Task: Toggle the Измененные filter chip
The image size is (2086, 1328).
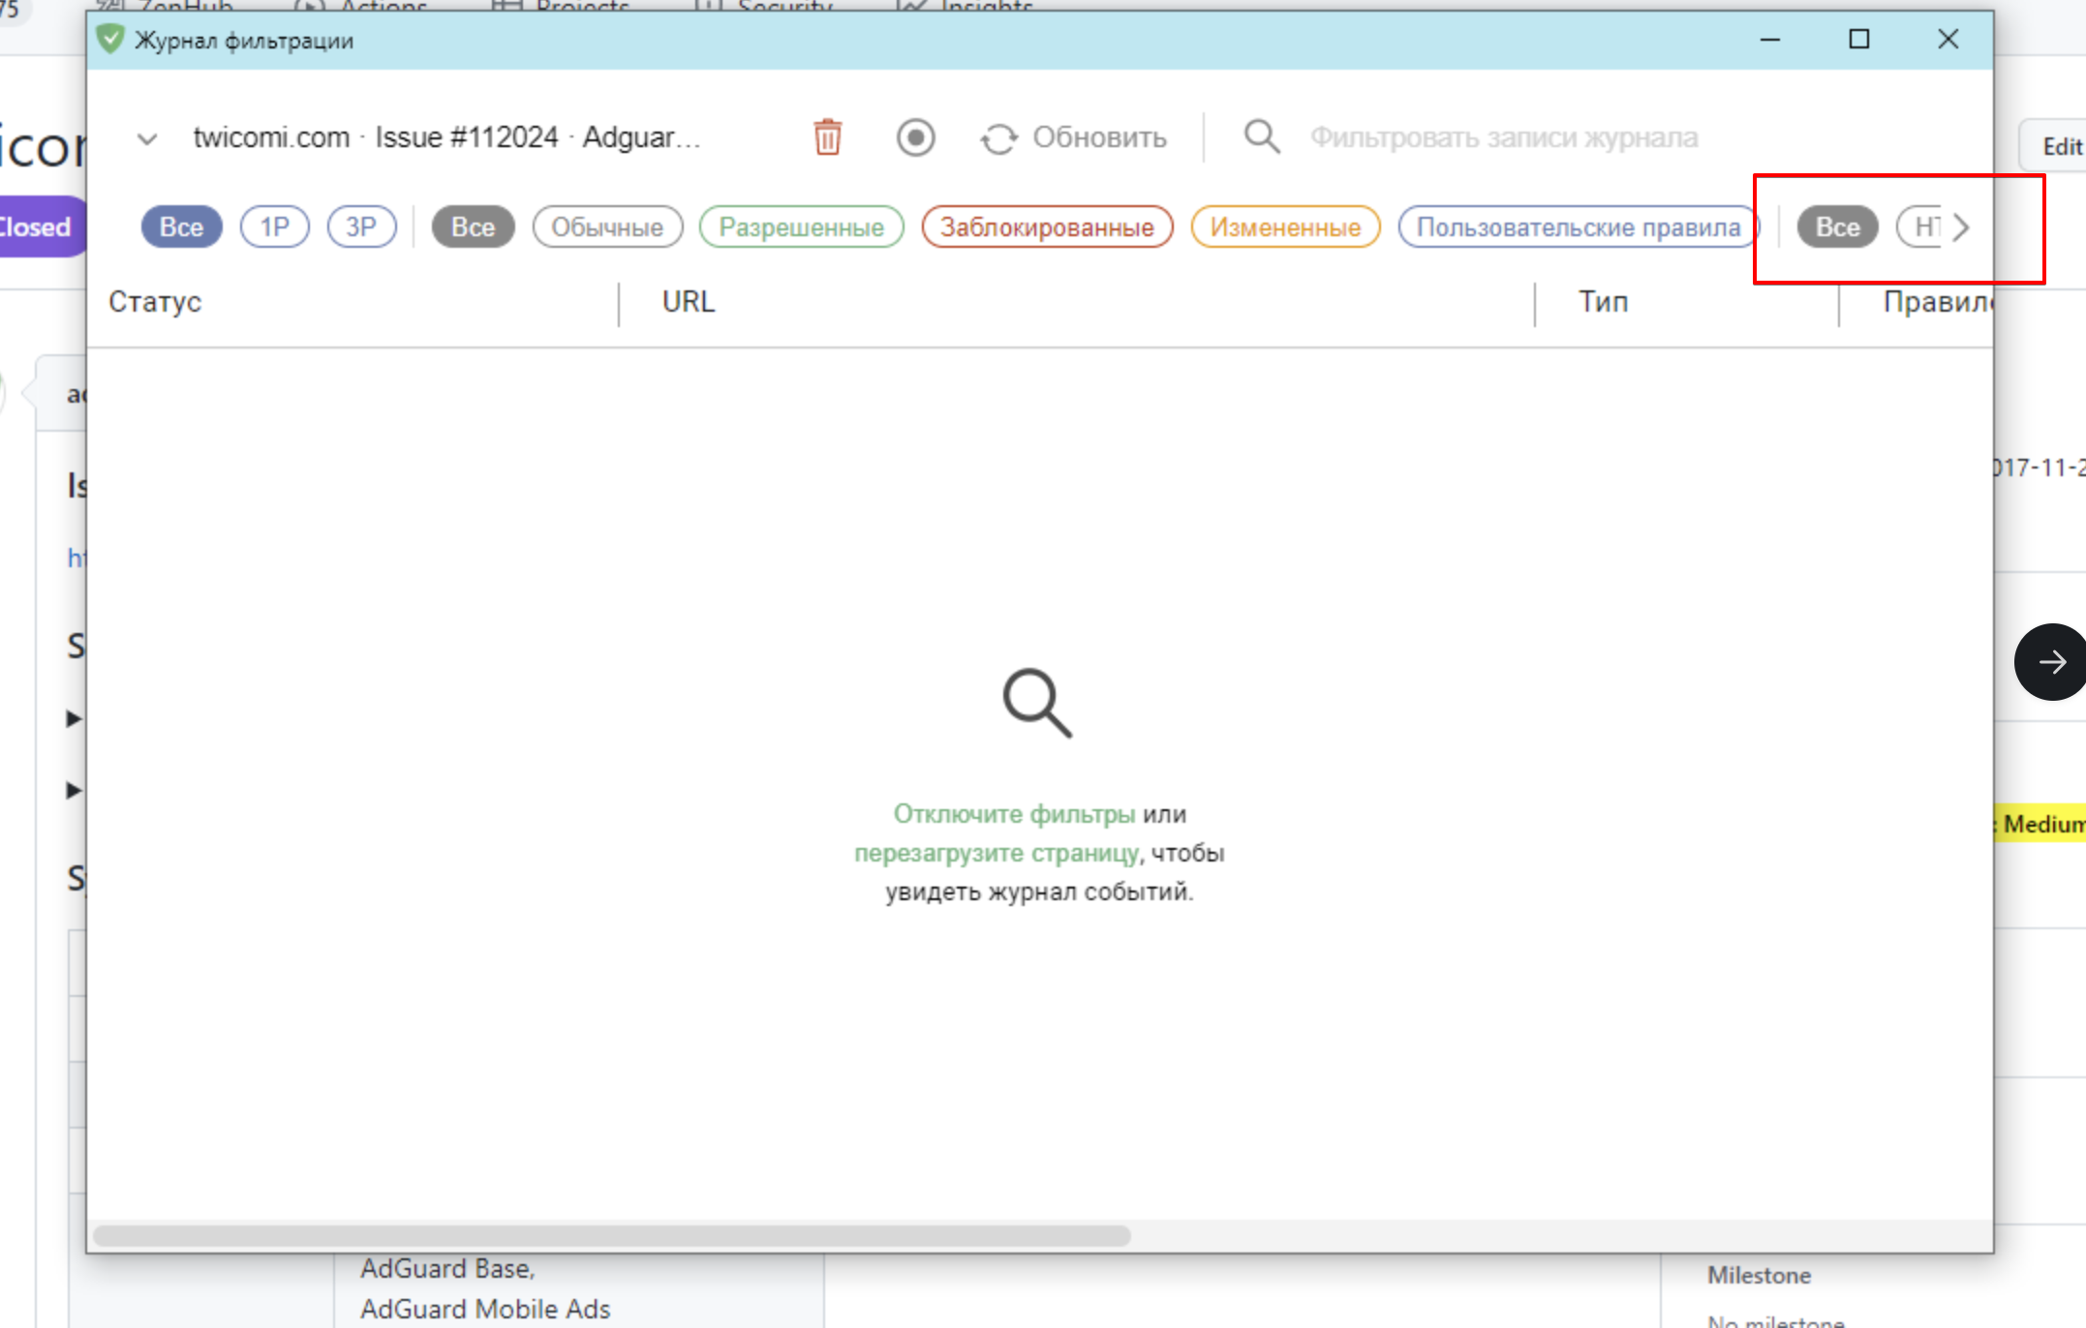Action: pyautogui.click(x=1284, y=226)
